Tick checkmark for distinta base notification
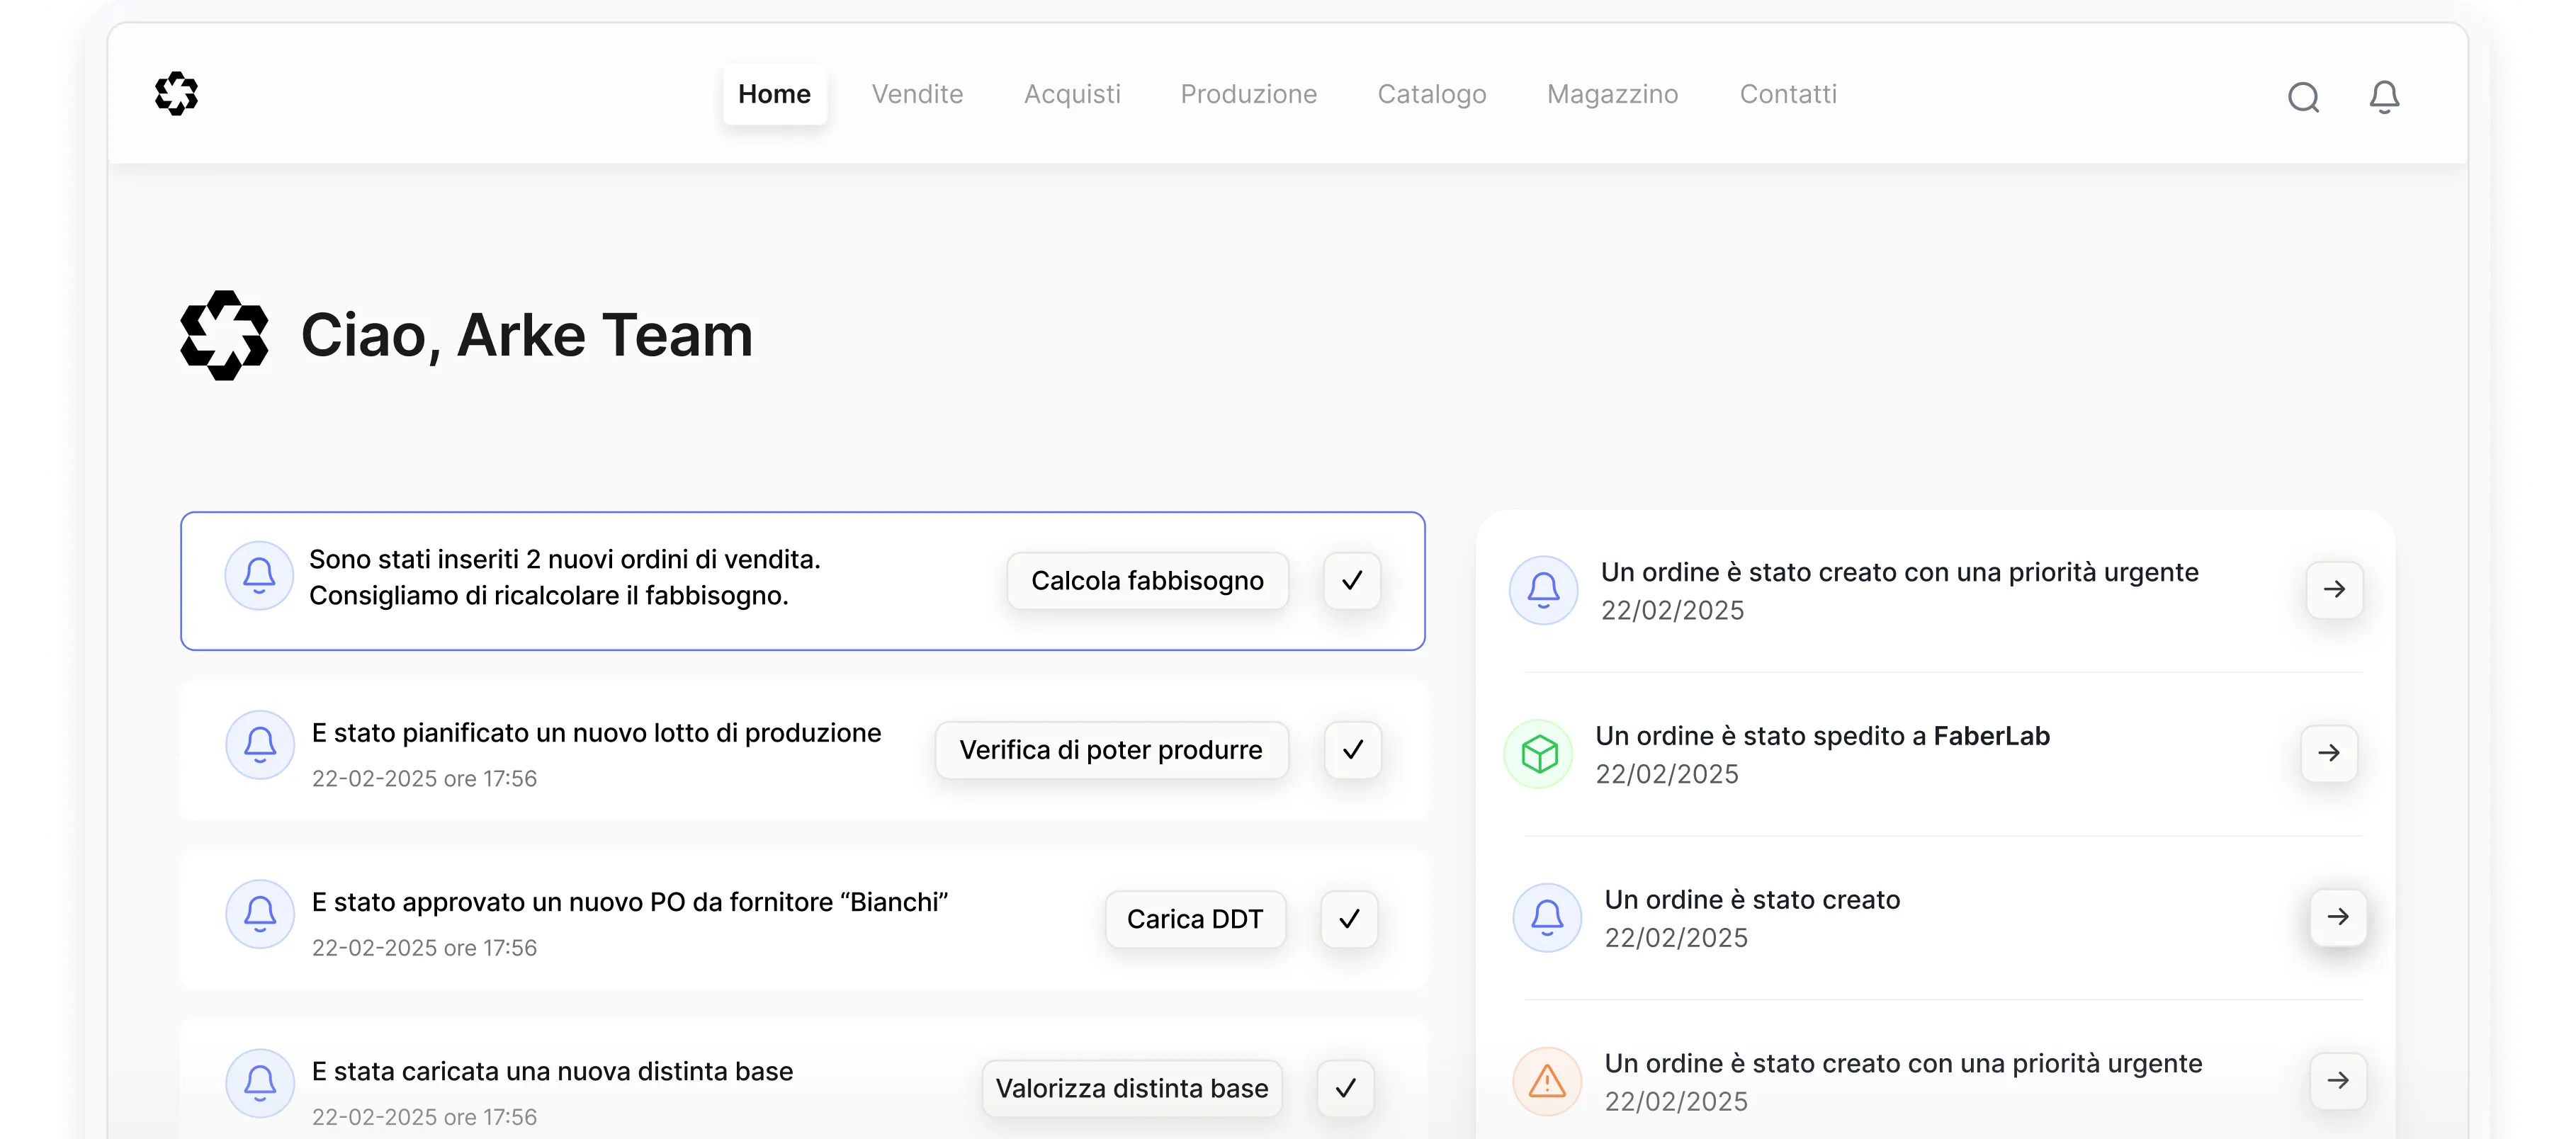 (x=1345, y=1088)
